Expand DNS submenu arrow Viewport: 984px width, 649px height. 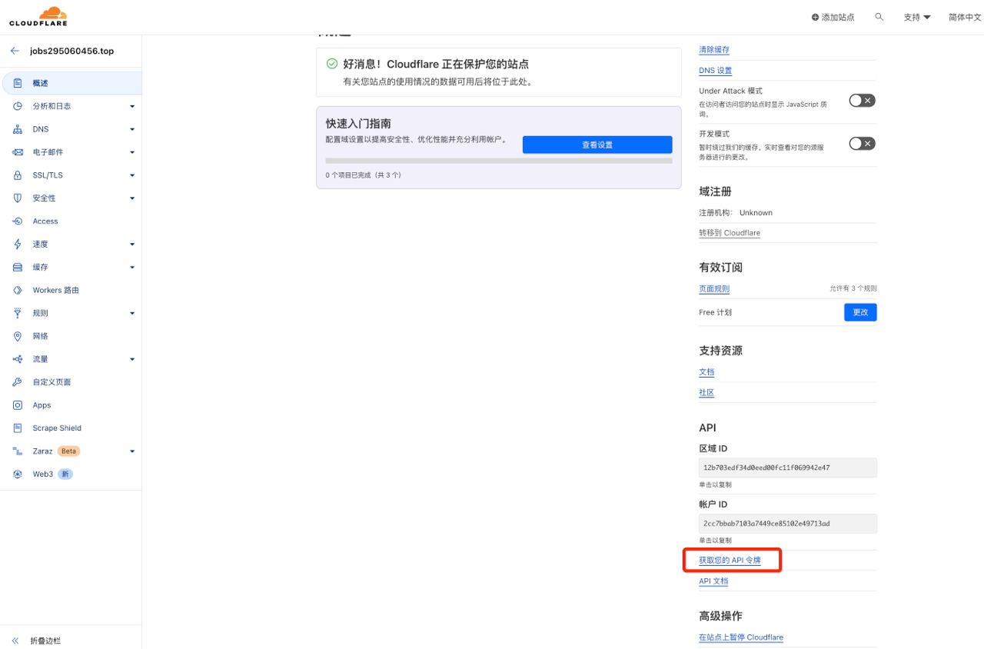(132, 129)
